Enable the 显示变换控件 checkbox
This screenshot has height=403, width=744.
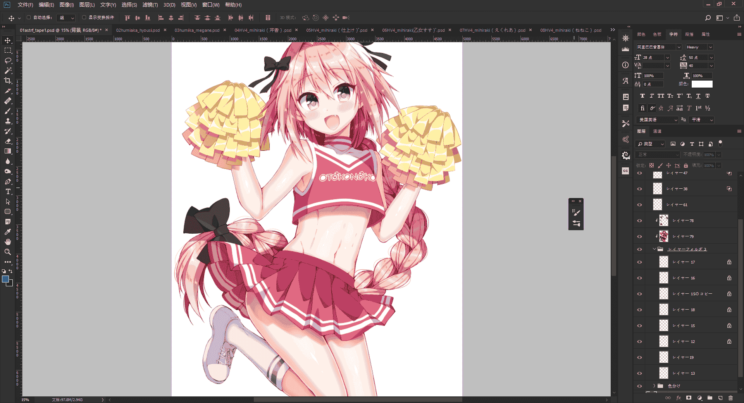tap(84, 17)
